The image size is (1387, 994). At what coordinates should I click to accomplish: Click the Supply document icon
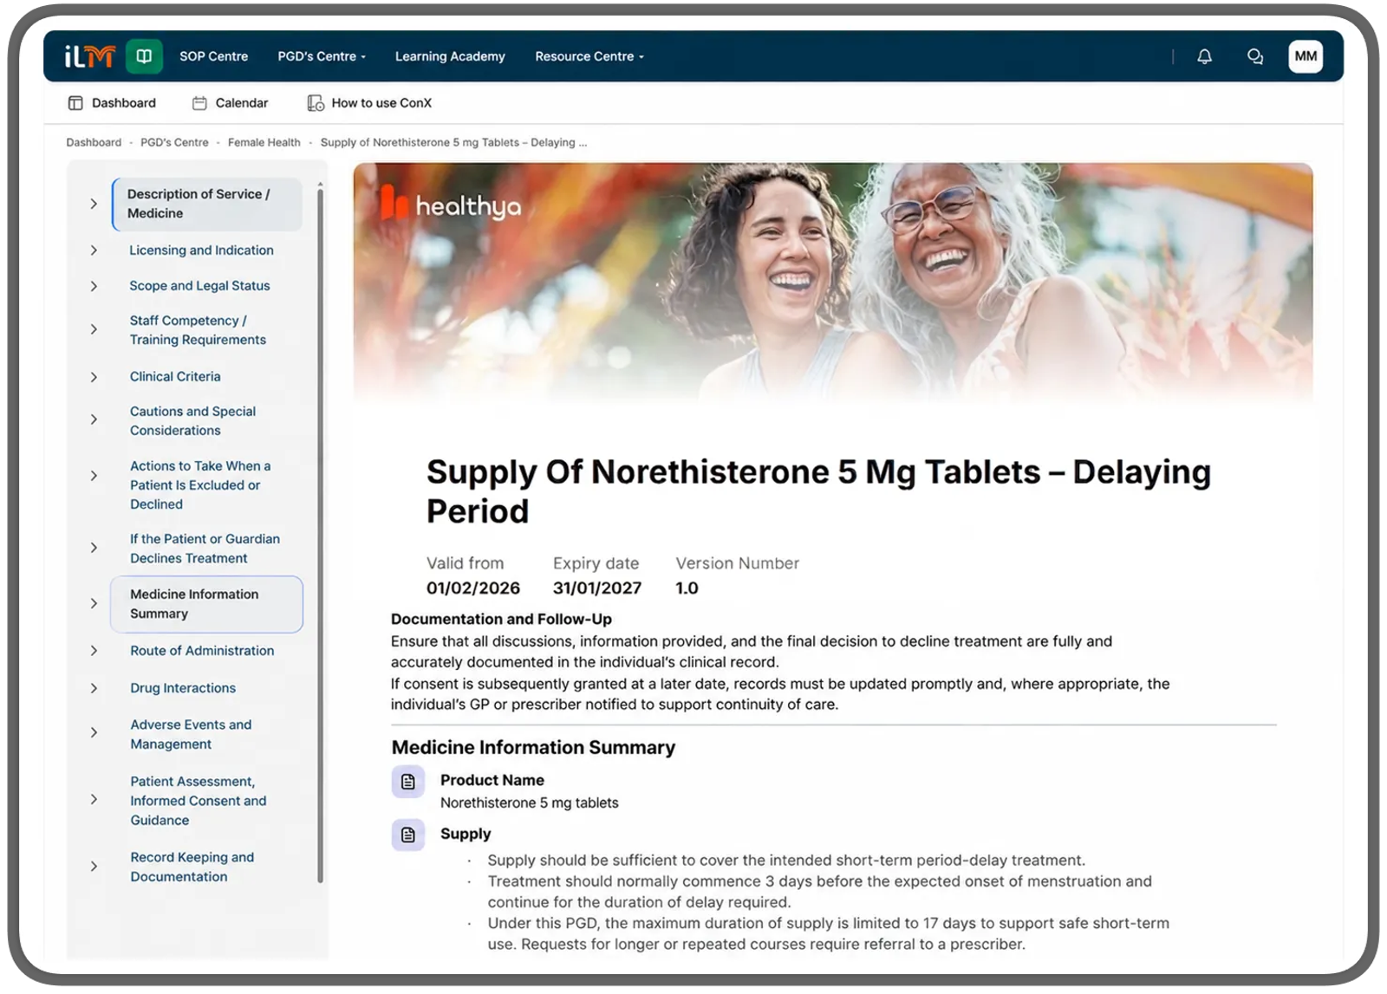(408, 835)
